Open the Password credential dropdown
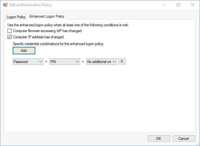The height and width of the screenshot is (146, 200). tap(28, 62)
